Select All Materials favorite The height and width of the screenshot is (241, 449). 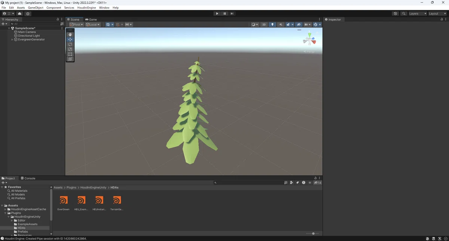click(x=19, y=191)
